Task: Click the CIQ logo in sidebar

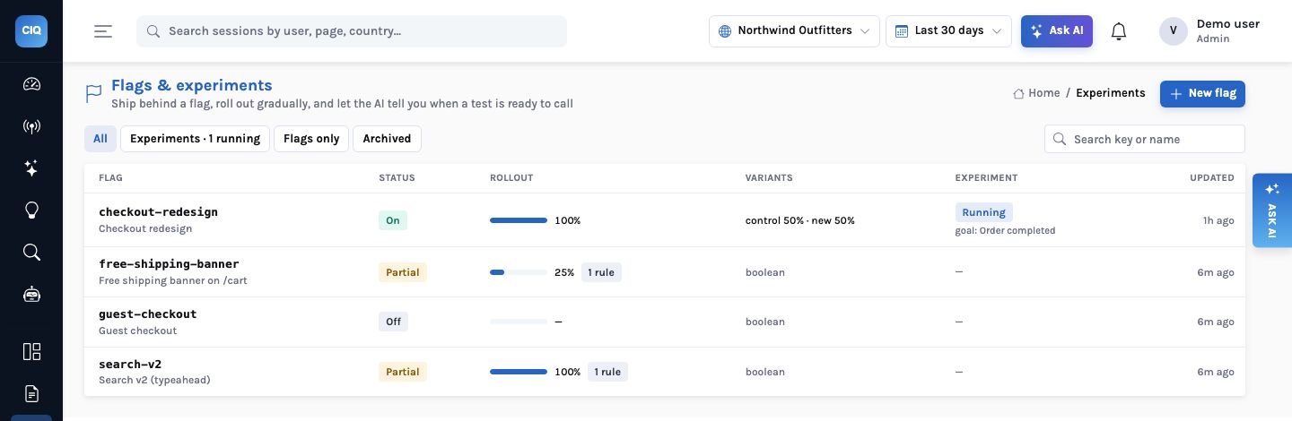Action: 31,31
